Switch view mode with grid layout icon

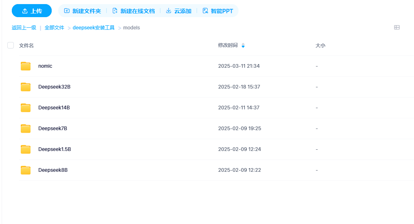(397, 27)
